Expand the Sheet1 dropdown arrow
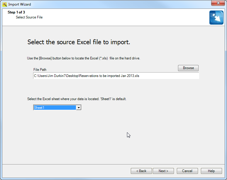 (79, 108)
